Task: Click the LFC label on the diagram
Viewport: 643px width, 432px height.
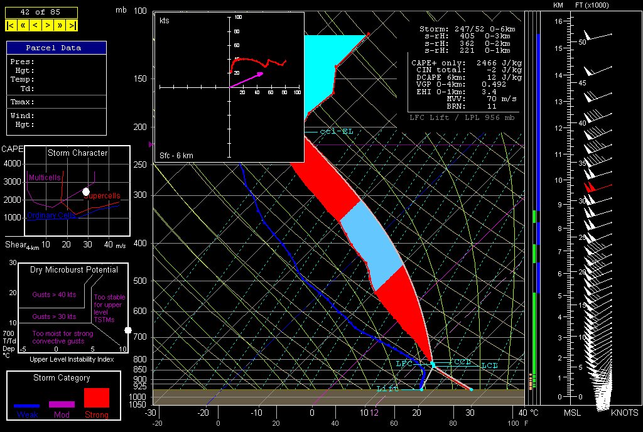Action: click(x=404, y=364)
